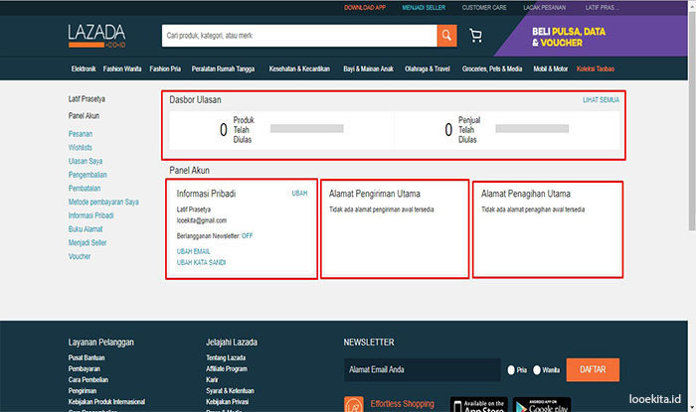Click the Alamat Penagihan Utama heading
This screenshot has width=696, height=412.
[x=526, y=194]
